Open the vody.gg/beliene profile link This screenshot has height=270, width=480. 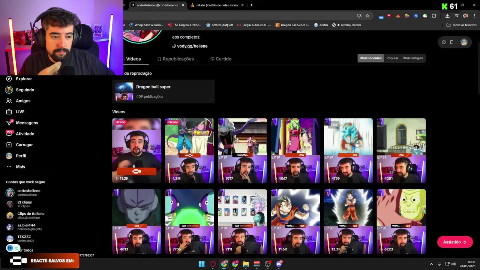[x=190, y=46]
